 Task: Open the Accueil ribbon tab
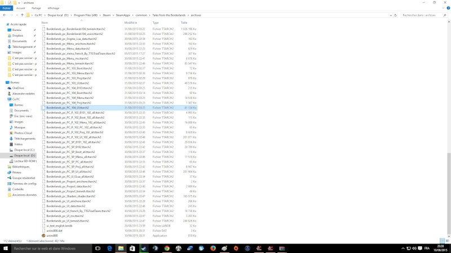pyautogui.click(x=20, y=8)
